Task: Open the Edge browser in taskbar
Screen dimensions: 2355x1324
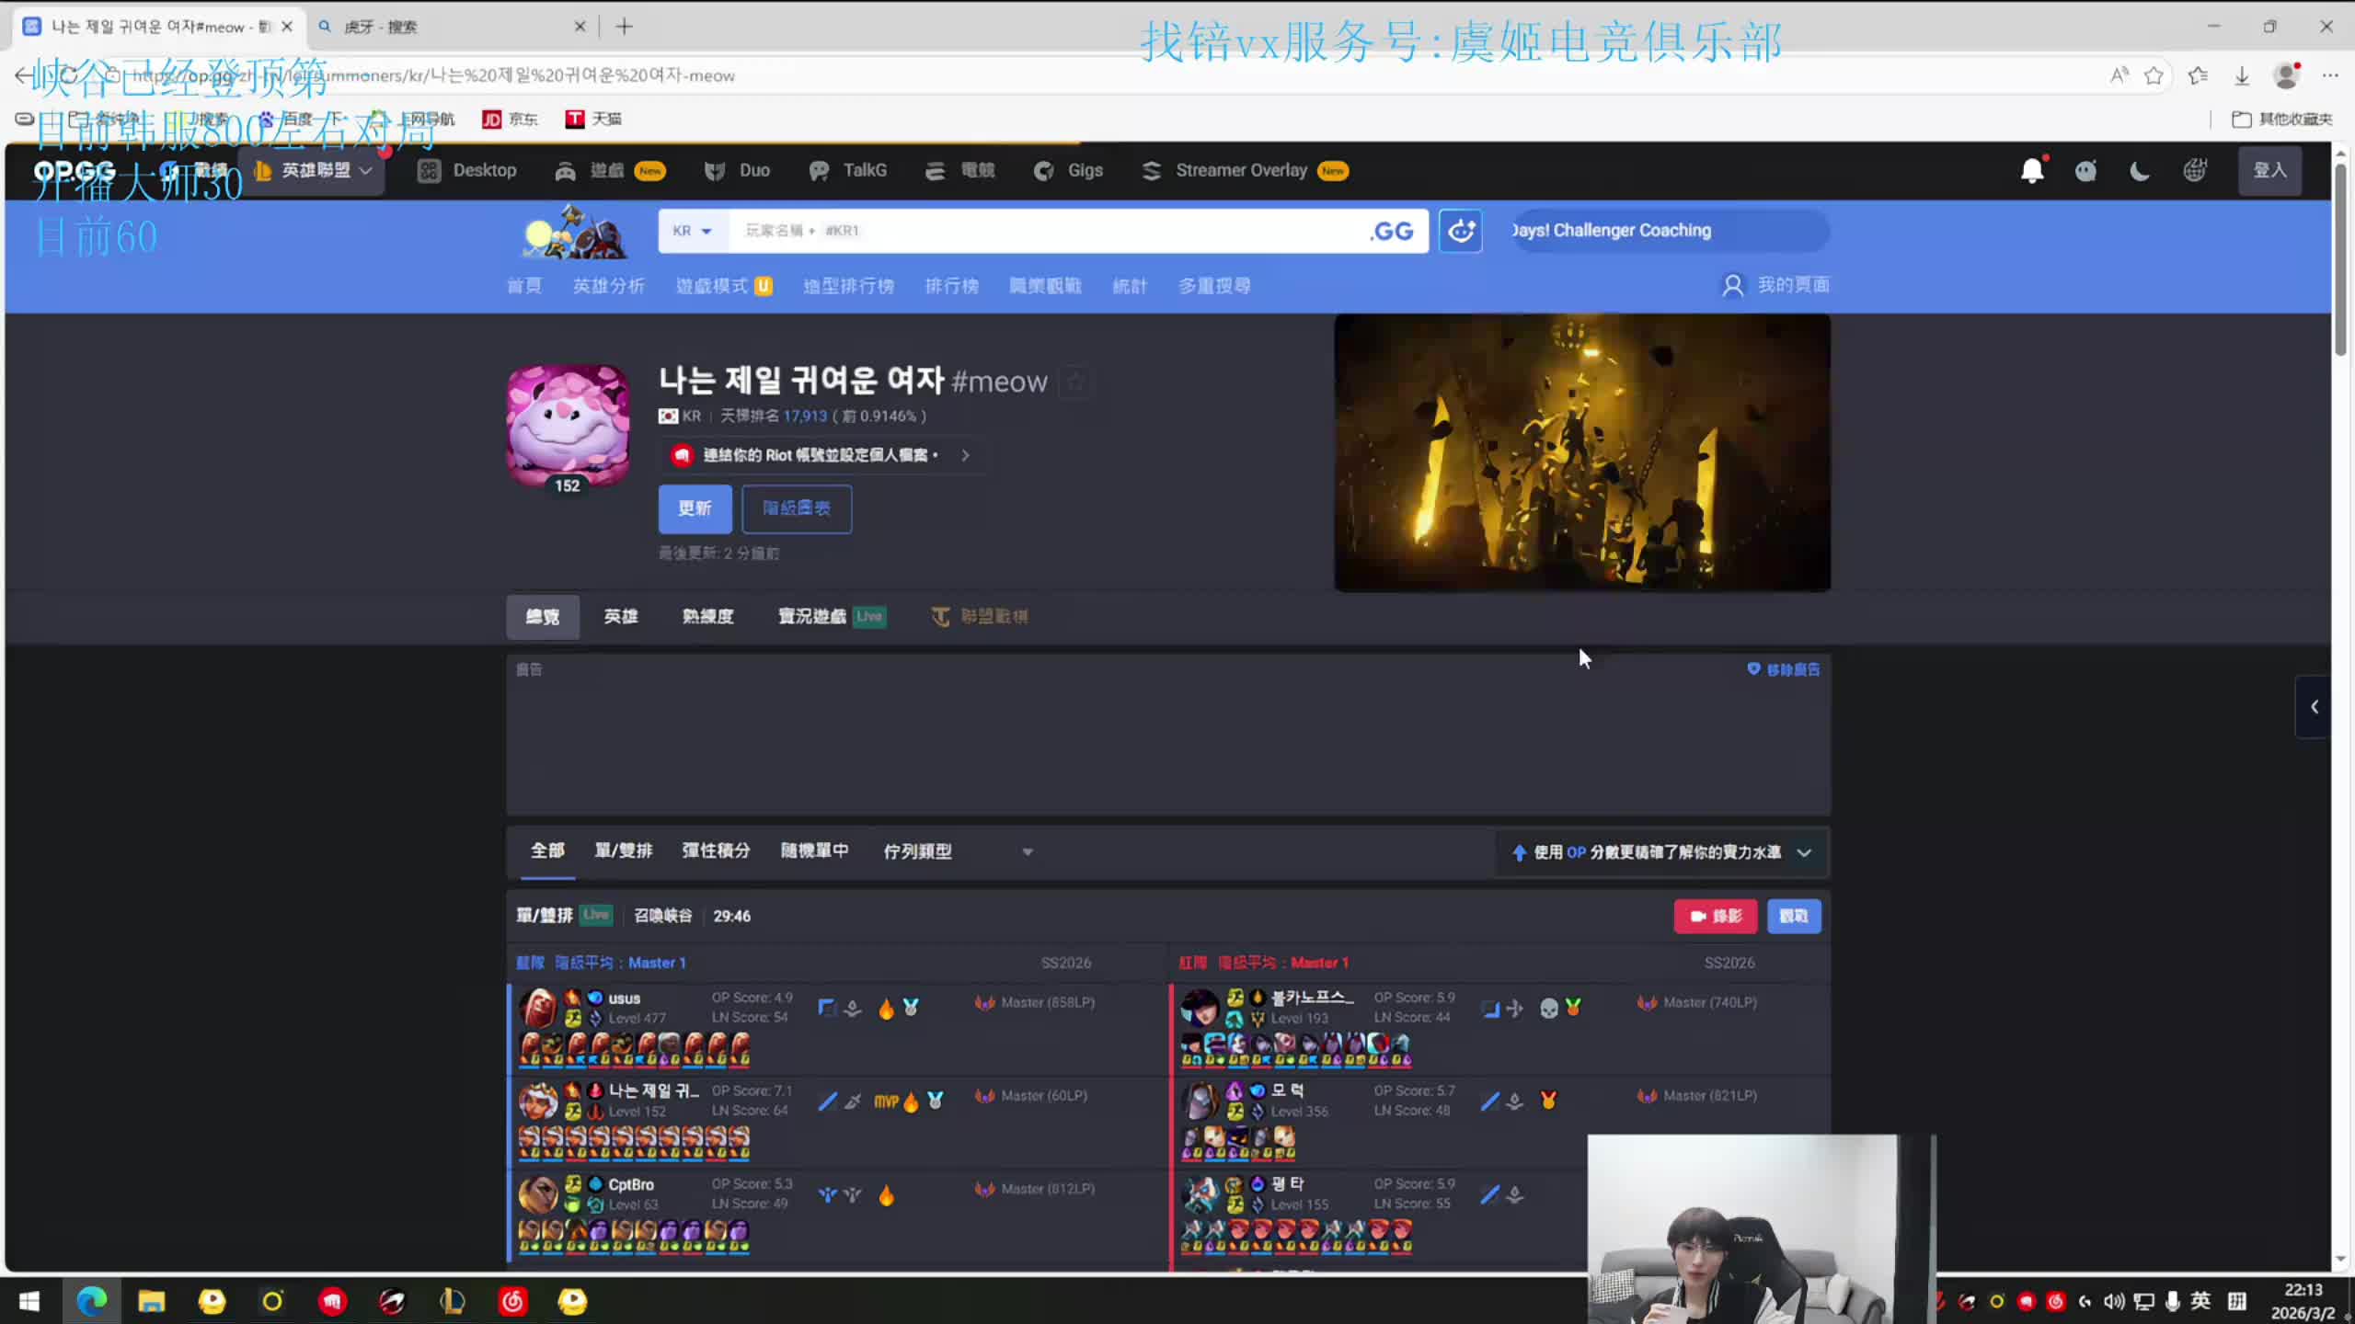Action: click(x=91, y=1301)
